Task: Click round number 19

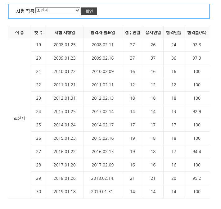Action: [38, 45]
